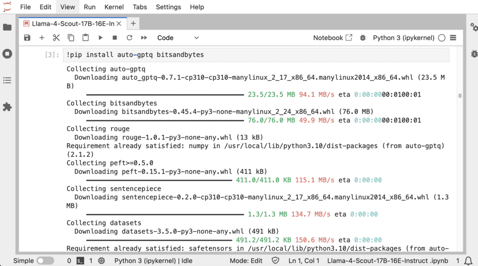Insert a cell below with plus icon
Image resolution: width=478 pixels, height=266 pixels.
42,38
